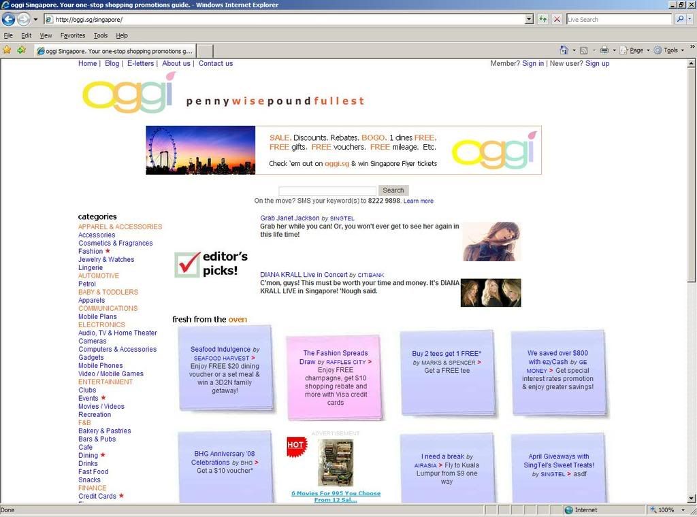Click the Contact us link

pyautogui.click(x=216, y=63)
